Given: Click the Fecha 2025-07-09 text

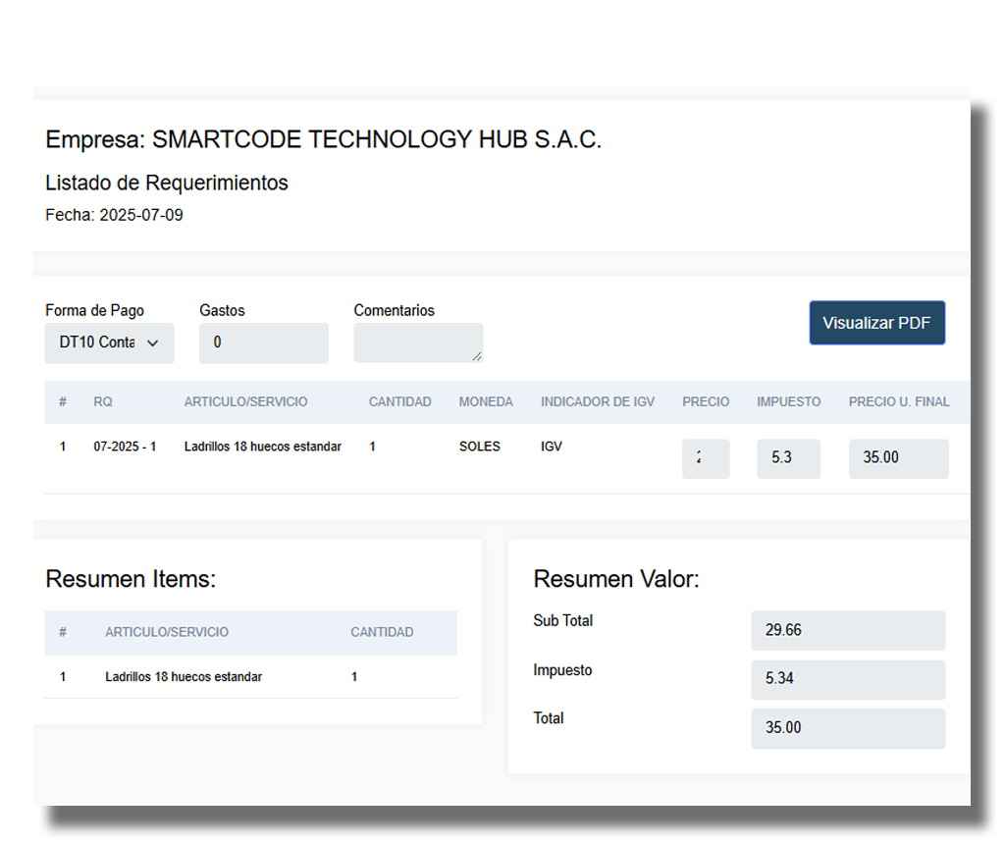Looking at the screenshot, I should pyautogui.click(x=114, y=215).
